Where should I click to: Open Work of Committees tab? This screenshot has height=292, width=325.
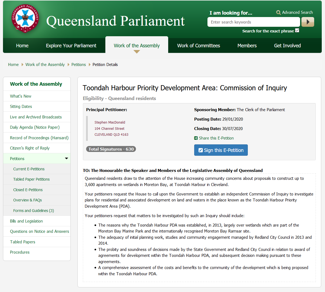[199, 46]
